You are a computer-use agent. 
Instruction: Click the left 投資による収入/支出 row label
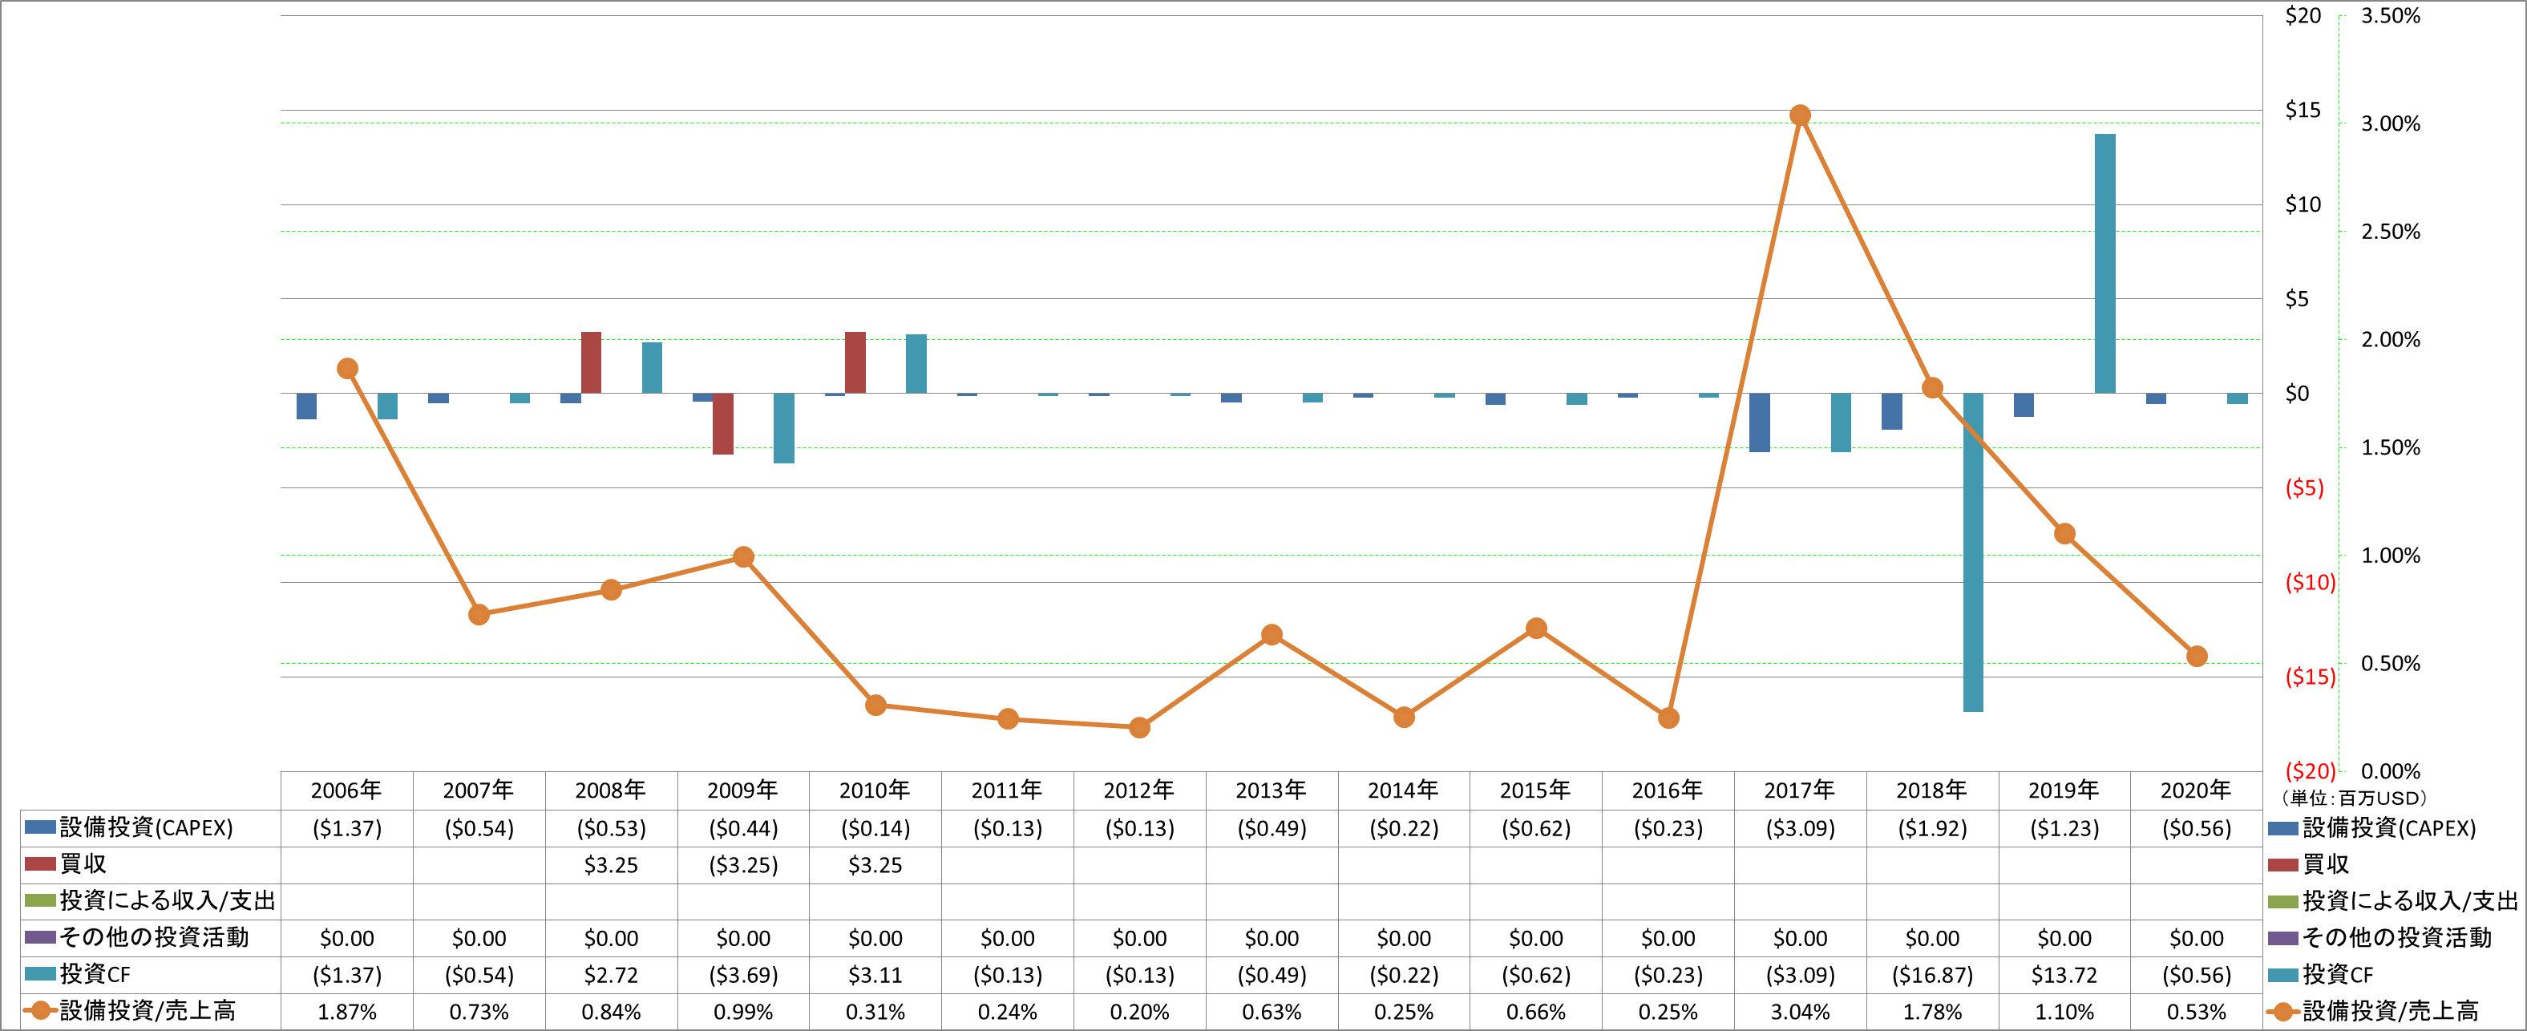tap(168, 900)
